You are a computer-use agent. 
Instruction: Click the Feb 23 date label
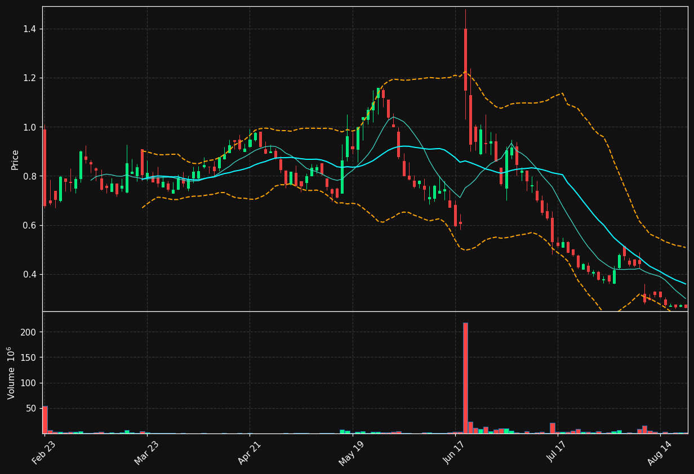coord(44,453)
